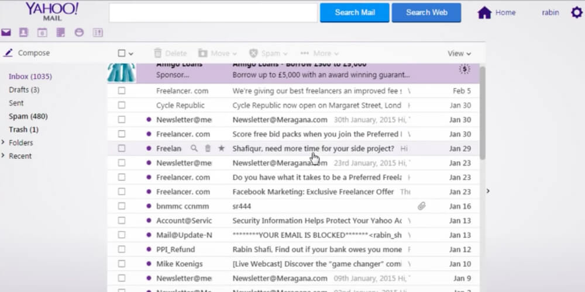
Task: Check the YOUR EMAIL IS BLOCKED email checkbox
Action: pos(122,235)
